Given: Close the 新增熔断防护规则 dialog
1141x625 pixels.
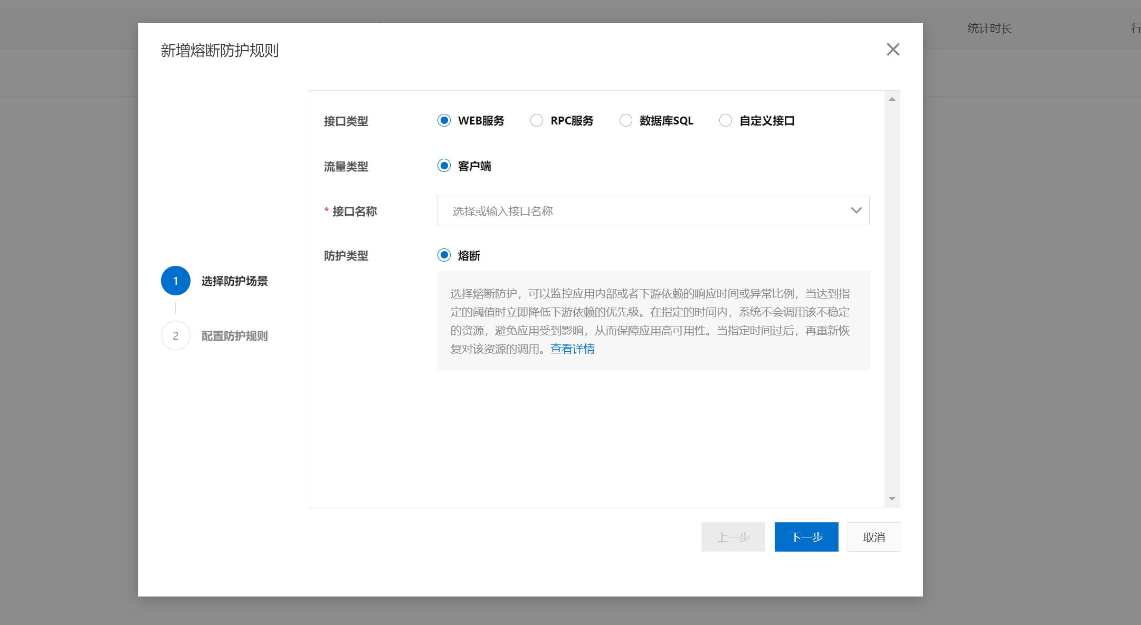Looking at the screenshot, I should click(892, 50).
